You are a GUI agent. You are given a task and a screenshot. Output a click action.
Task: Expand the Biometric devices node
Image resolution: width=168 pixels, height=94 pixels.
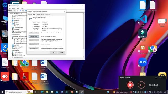11,19
